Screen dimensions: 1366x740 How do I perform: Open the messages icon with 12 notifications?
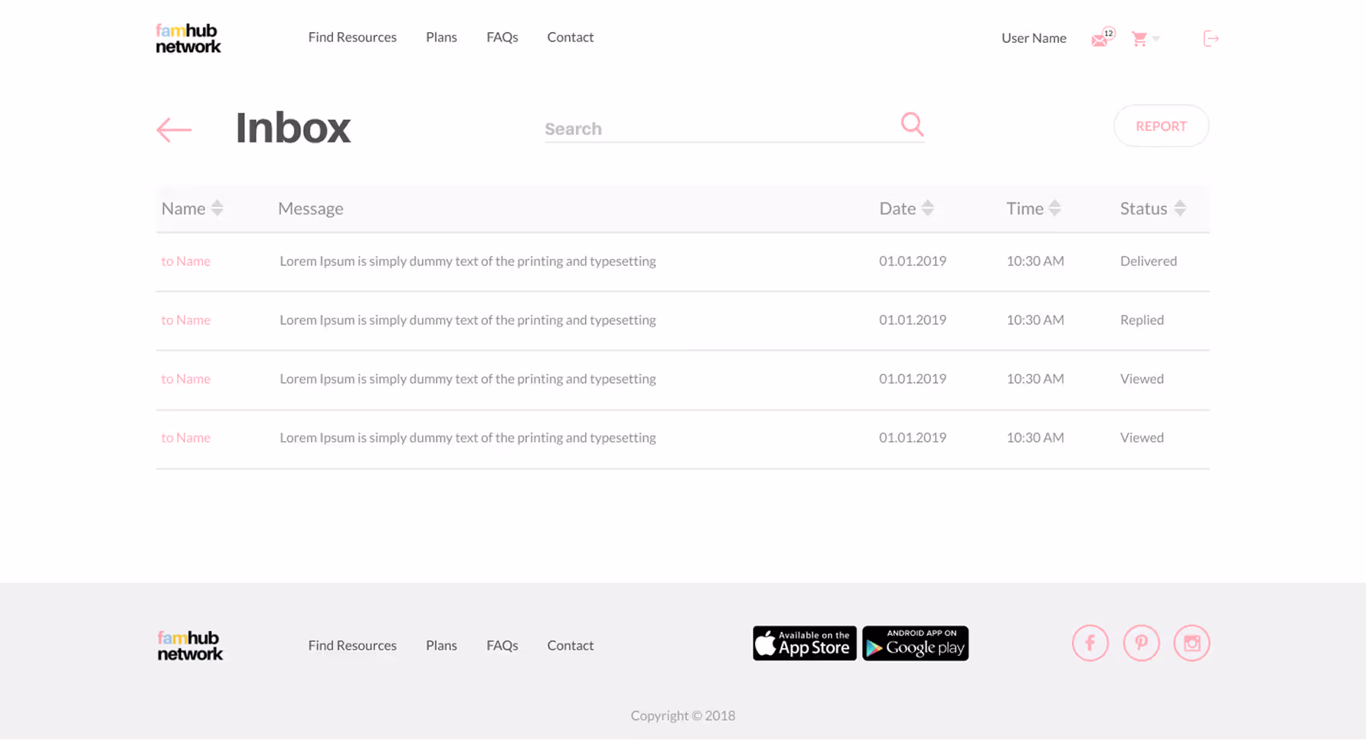point(1100,38)
